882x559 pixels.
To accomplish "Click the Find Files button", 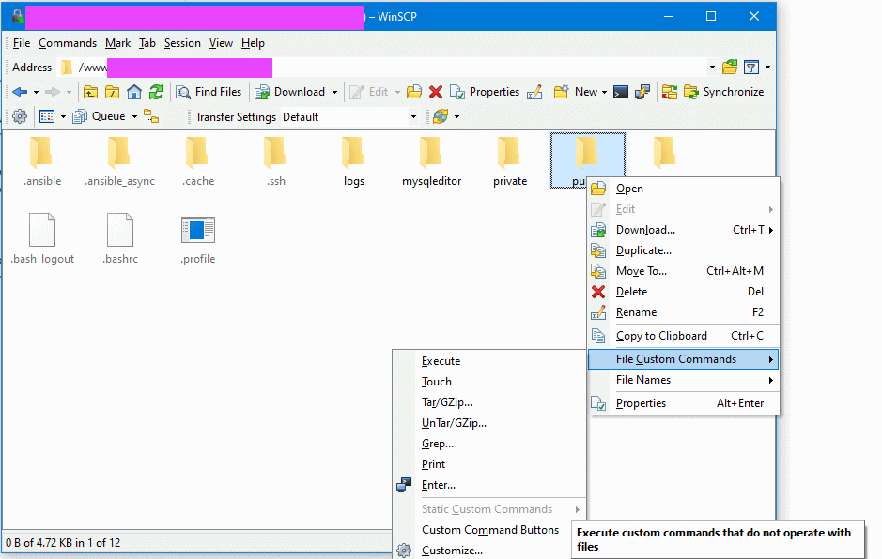I will click(209, 92).
